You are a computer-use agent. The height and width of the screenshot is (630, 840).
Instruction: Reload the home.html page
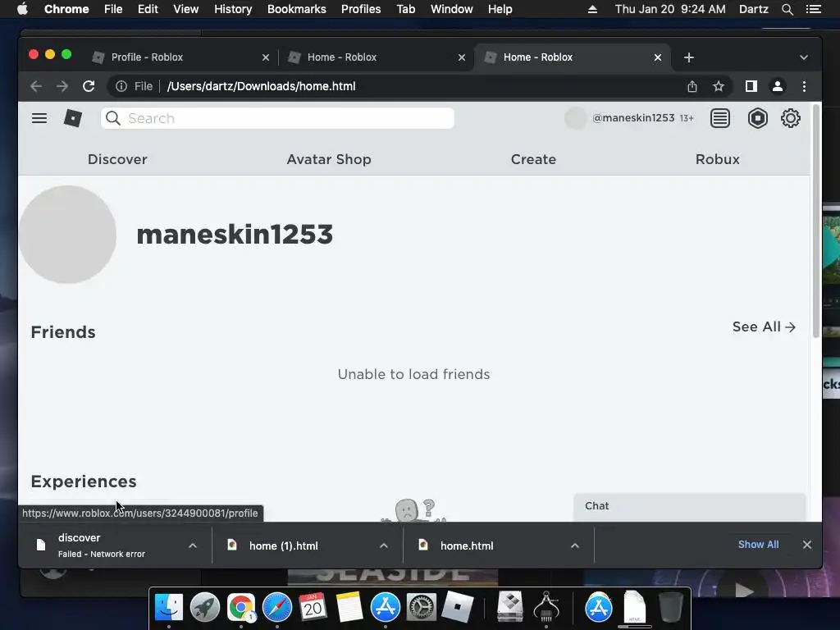(89, 86)
